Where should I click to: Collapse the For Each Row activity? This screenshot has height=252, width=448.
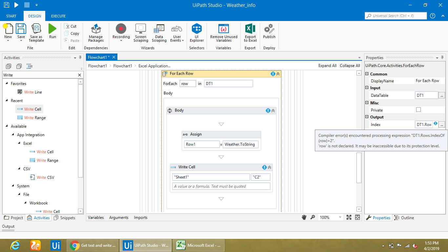point(278,74)
